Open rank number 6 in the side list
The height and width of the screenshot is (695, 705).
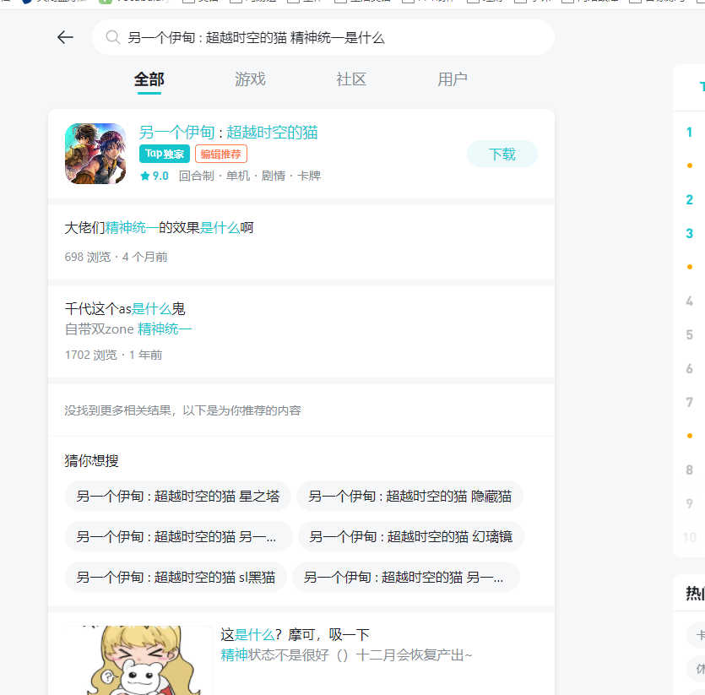[x=689, y=369]
